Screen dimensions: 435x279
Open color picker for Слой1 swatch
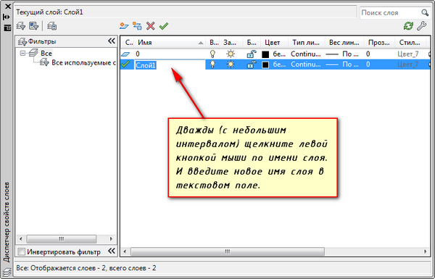click(265, 65)
